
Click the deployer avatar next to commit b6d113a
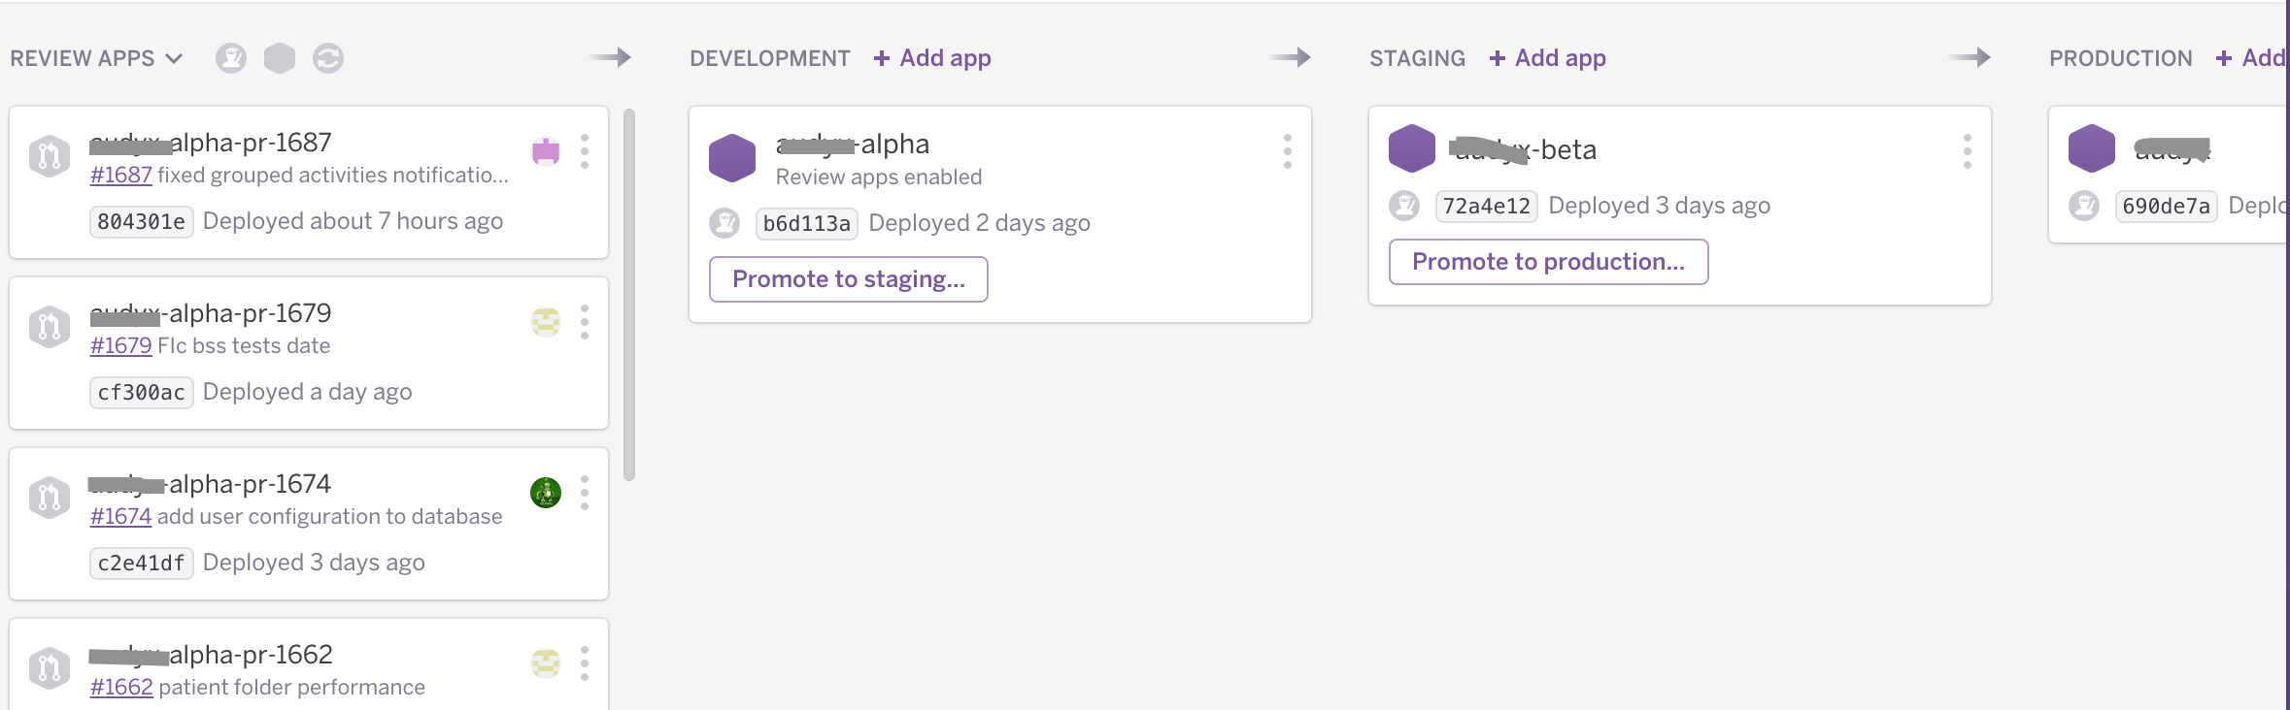pyautogui.click(x=724, y=223)
